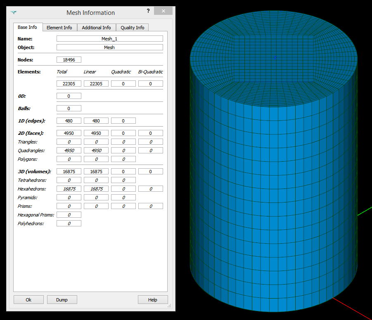Click the Dump button

point(62,300)
